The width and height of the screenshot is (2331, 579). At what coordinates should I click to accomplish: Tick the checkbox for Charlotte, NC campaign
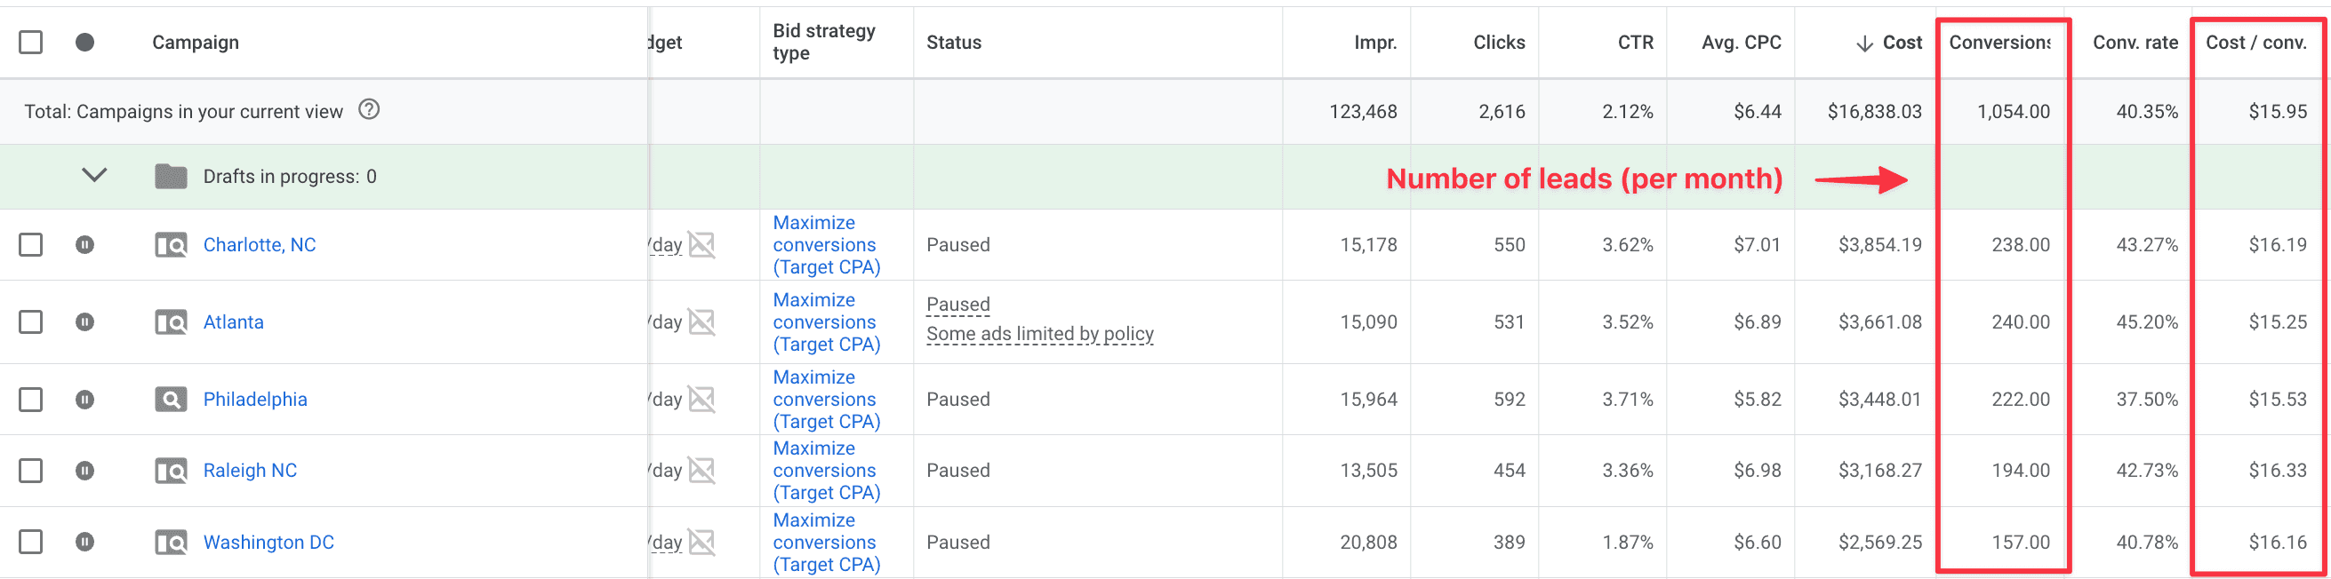click(x=31, y=244)
